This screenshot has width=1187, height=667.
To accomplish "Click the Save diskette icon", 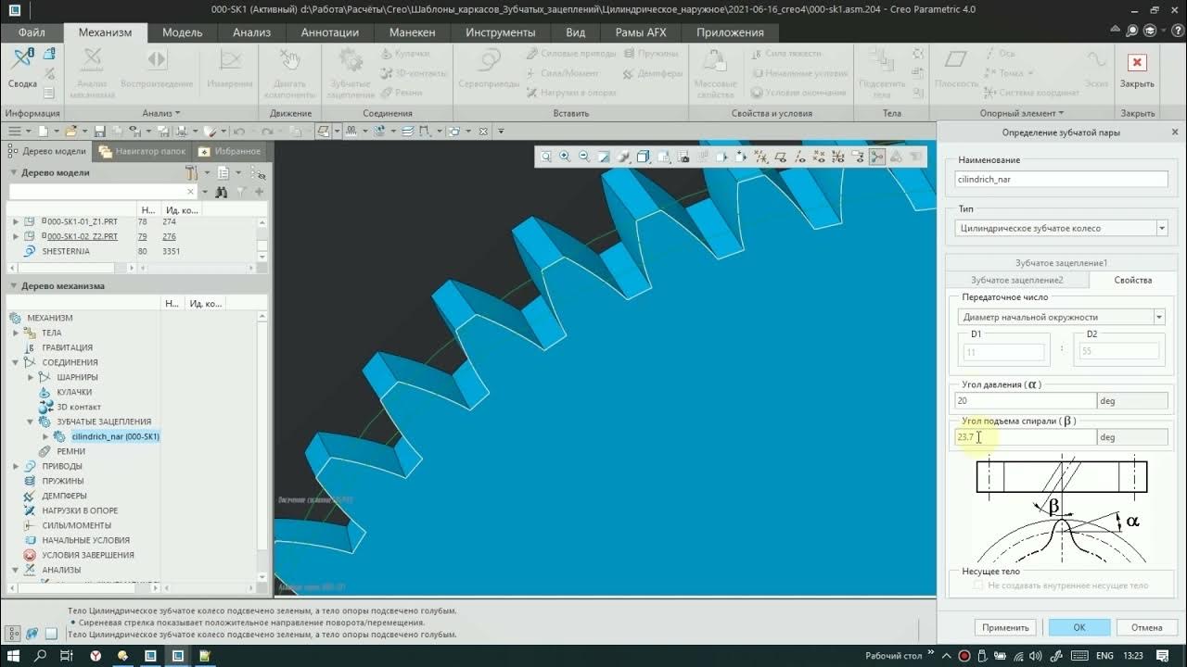I will click(x=100, y=132).
